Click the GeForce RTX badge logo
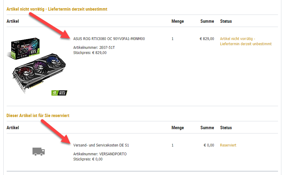 click(x=59, y=93)
